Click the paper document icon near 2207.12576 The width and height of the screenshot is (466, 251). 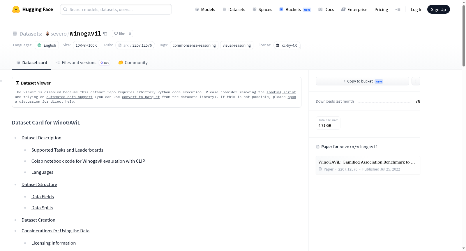(320, 169)
